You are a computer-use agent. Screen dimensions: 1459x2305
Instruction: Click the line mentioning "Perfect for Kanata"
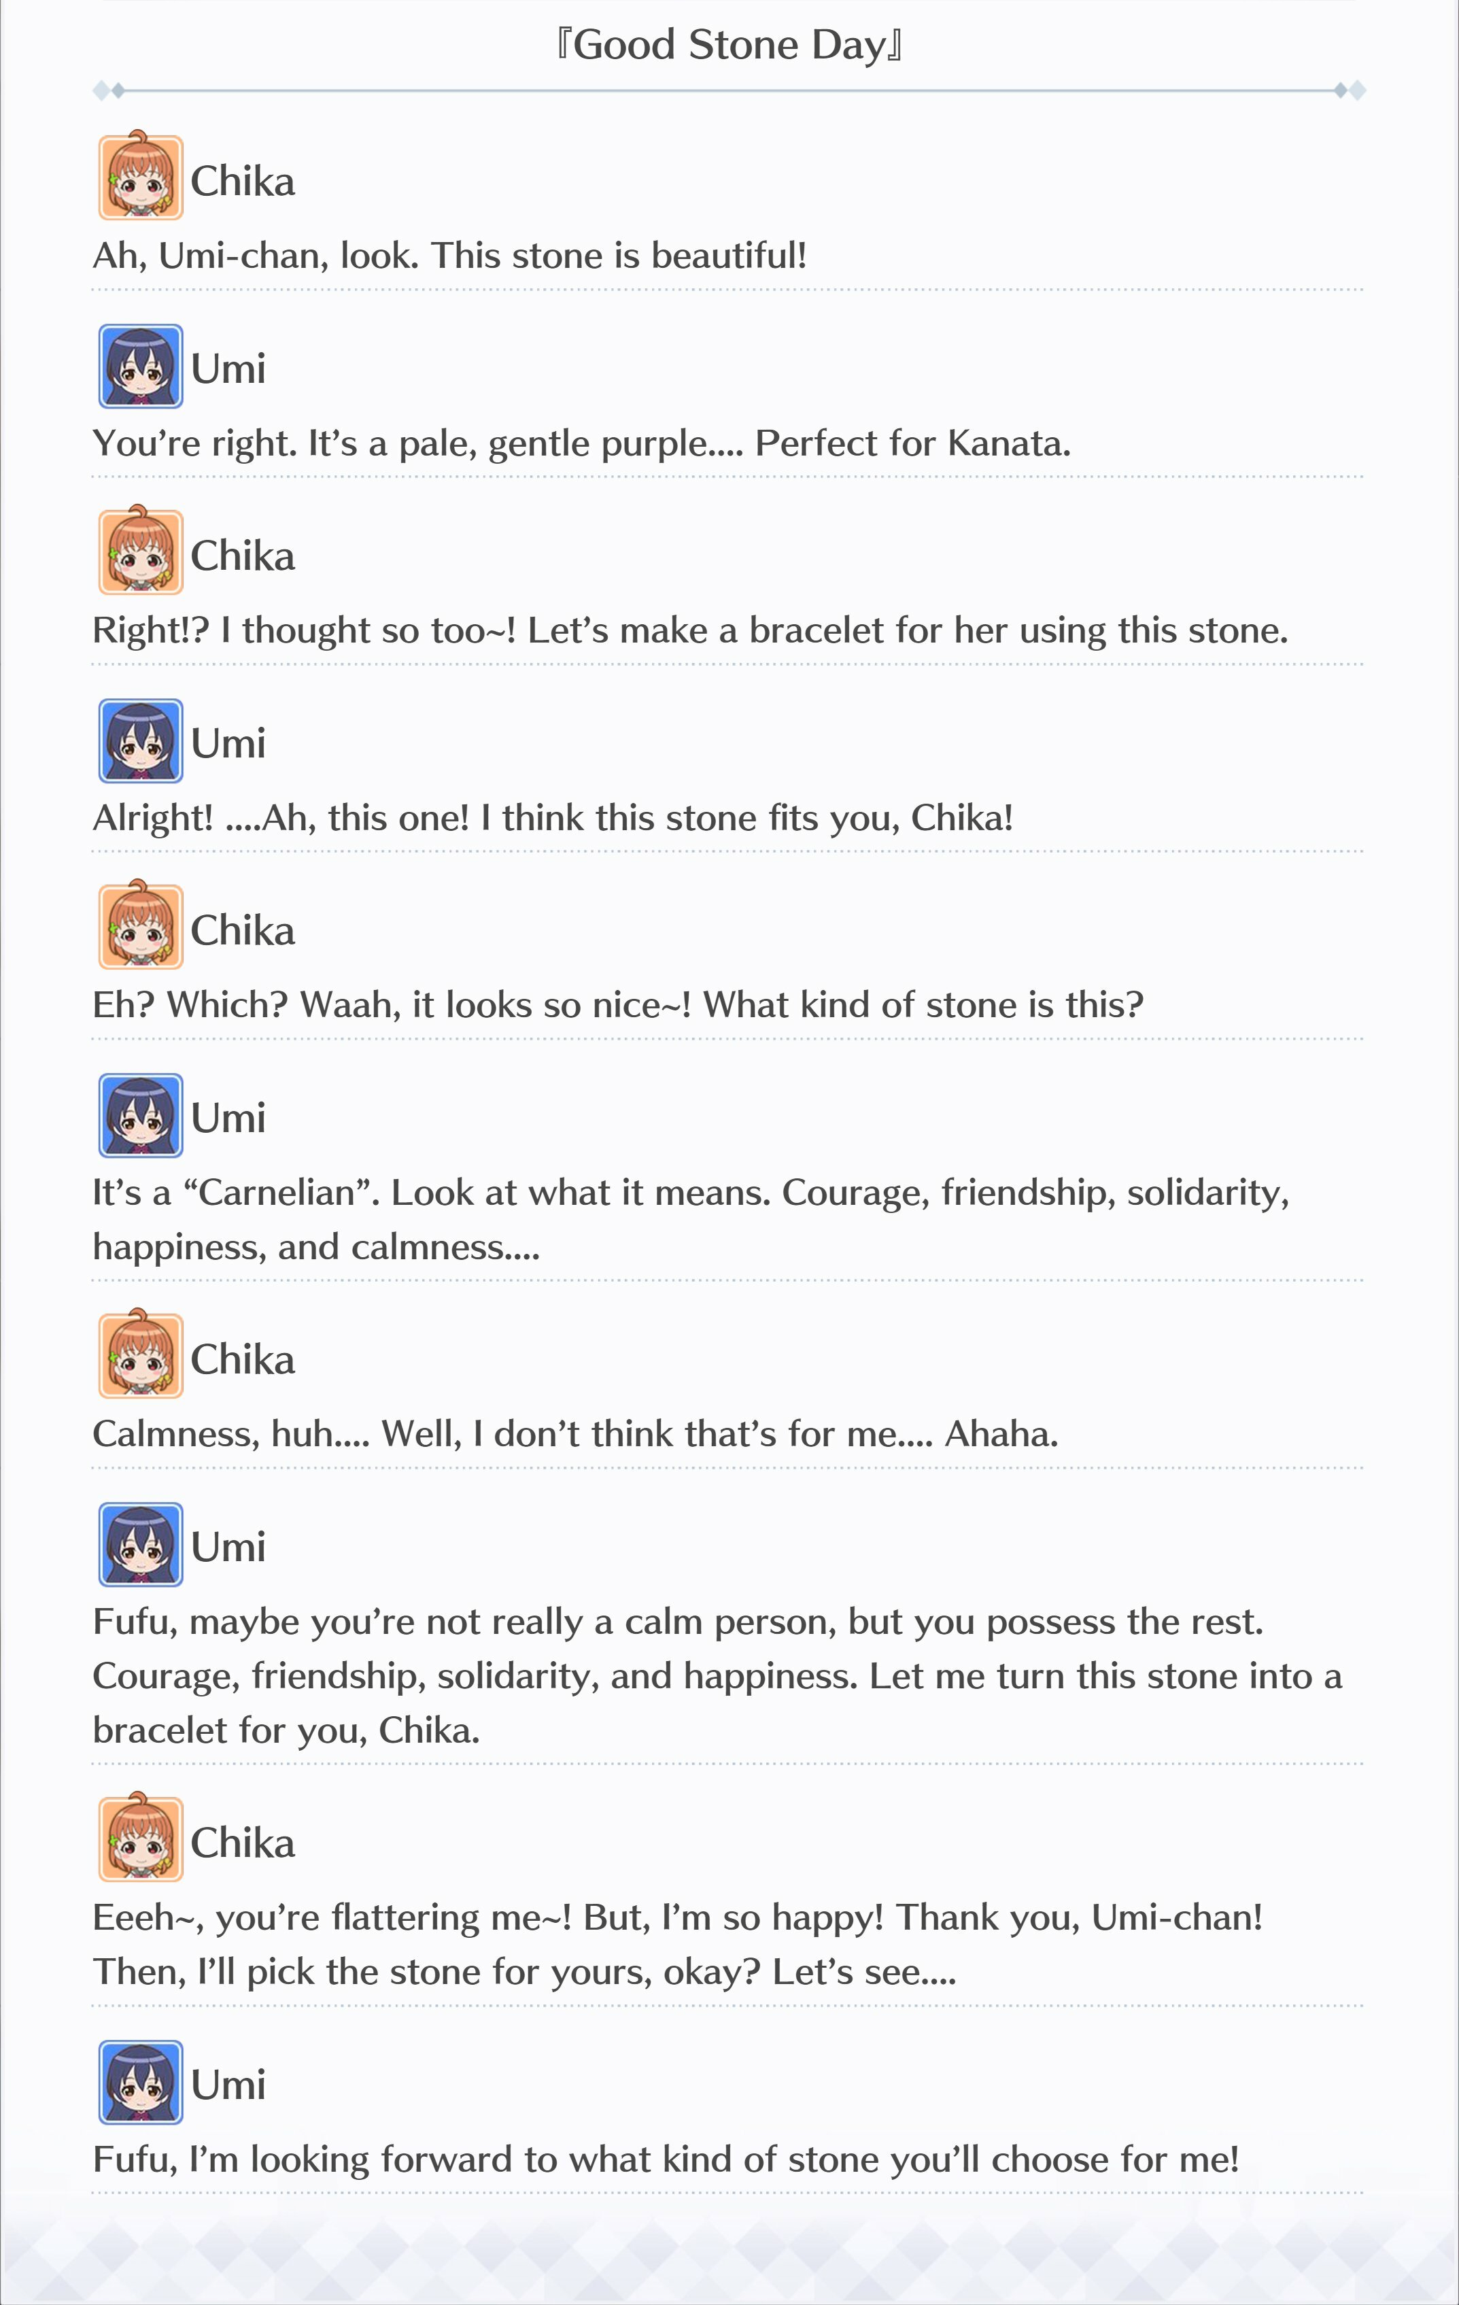(x=582, y=443)
